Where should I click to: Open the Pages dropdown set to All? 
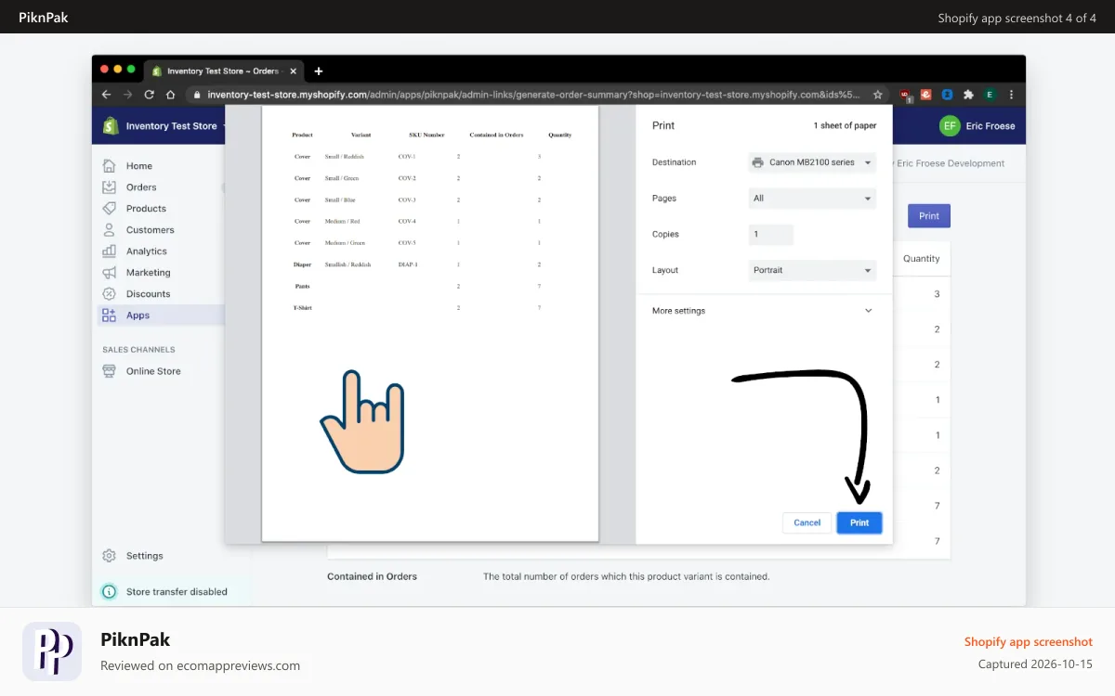[x=812, y=198]
